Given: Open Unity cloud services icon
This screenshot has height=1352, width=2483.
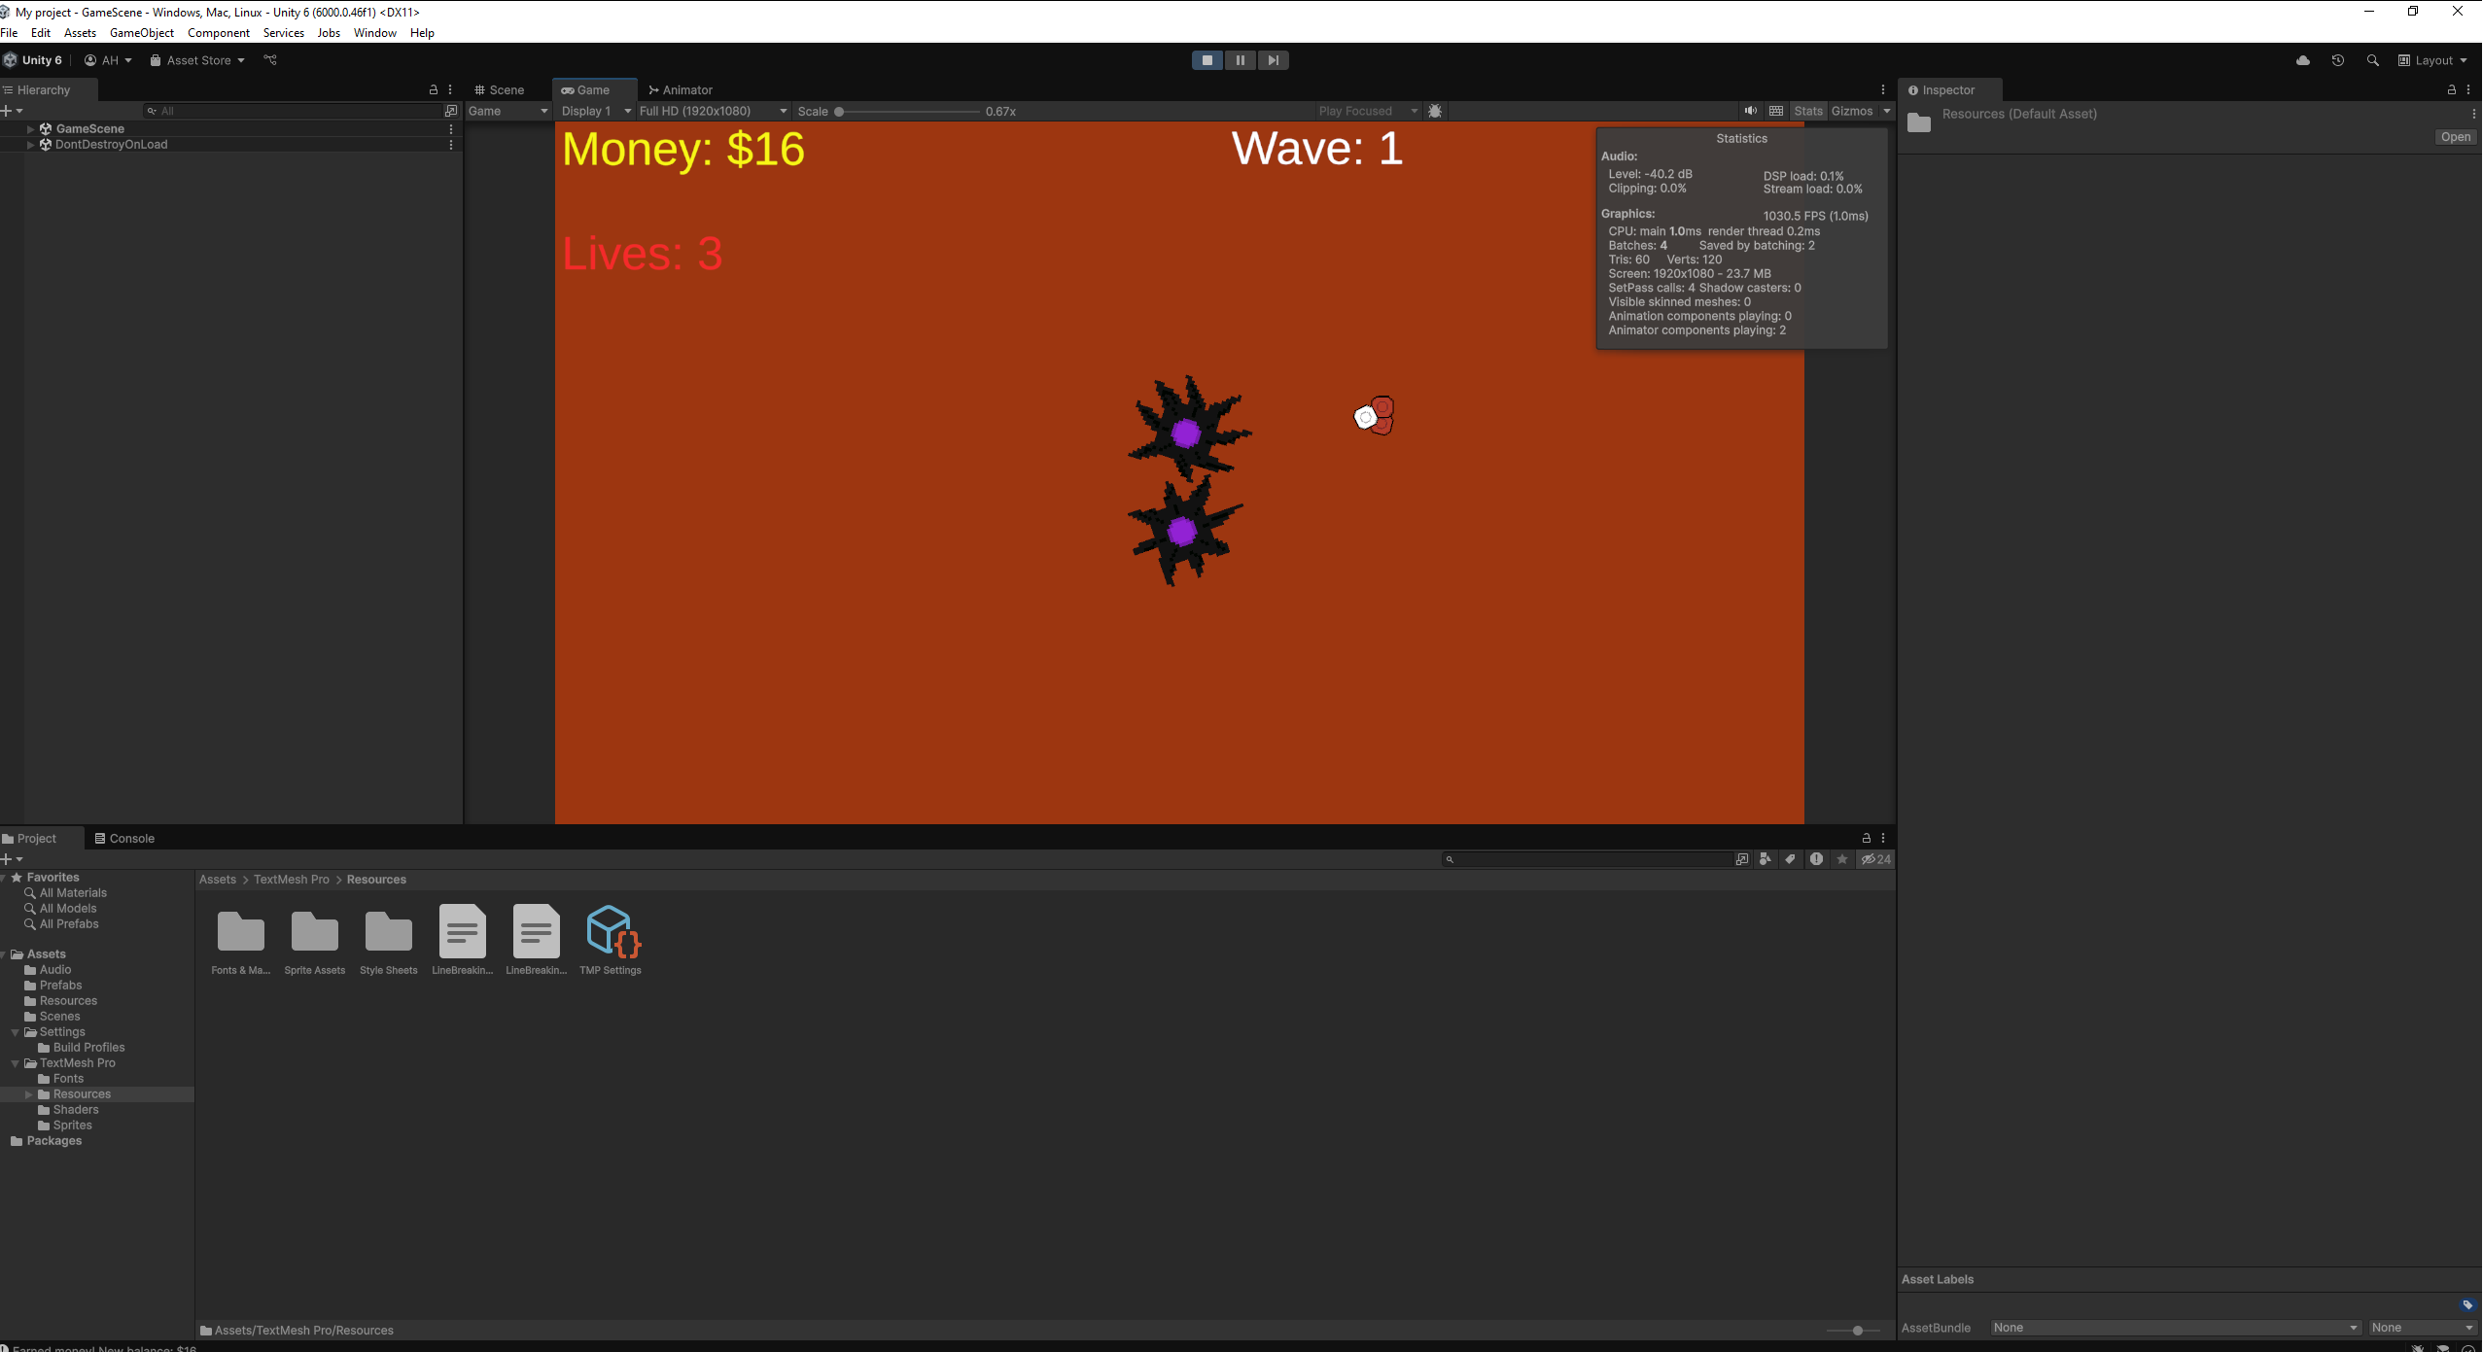Looking at the screenshot, I should [2302, 60].
